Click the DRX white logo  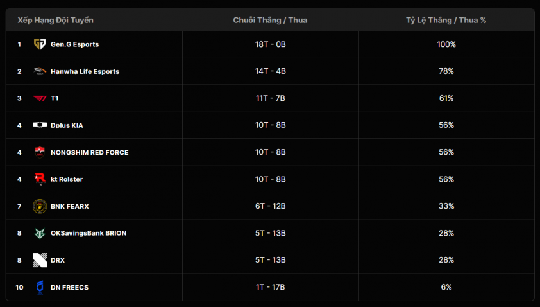click(40, 260)
